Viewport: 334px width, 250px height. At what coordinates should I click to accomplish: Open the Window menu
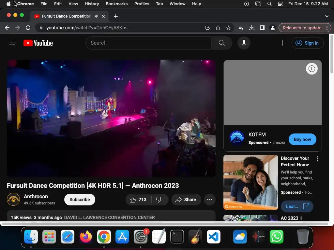177,4
